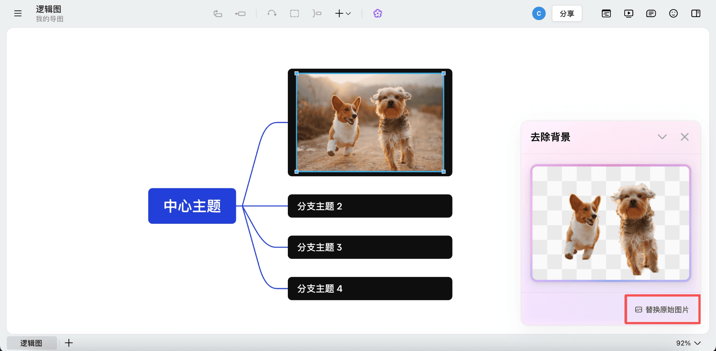Open the feedback comment bubble icon
Screen dimensions: 716x351
[x=651, y=13]
